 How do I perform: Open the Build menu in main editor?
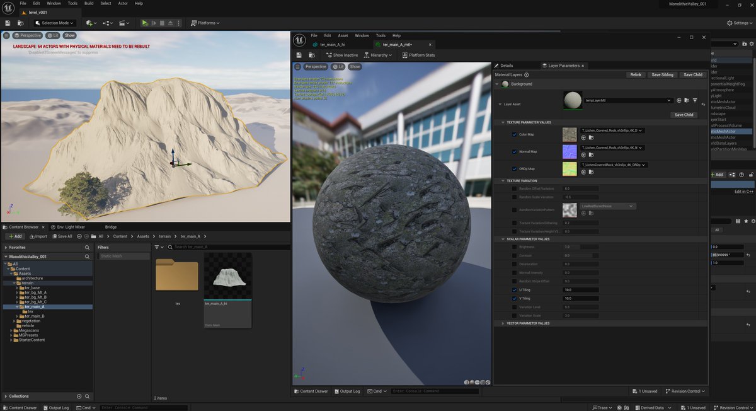coord(89,3)
